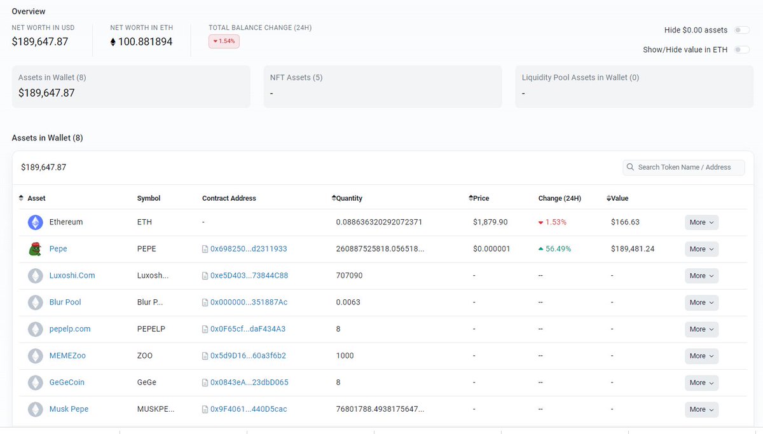This screenshot has width=763, height=434.
Task: Click Pepe value $189,481.24
Action: point(633,249)
